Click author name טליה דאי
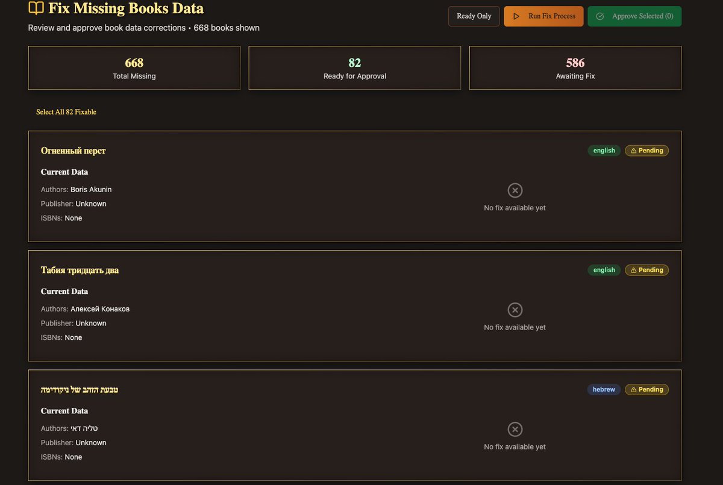Image resolution: width=723 pixels, height=485 pixels. click(x=84, y=428)
